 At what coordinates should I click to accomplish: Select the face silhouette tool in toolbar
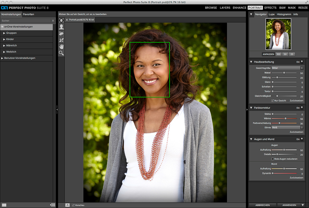(61, 27)
